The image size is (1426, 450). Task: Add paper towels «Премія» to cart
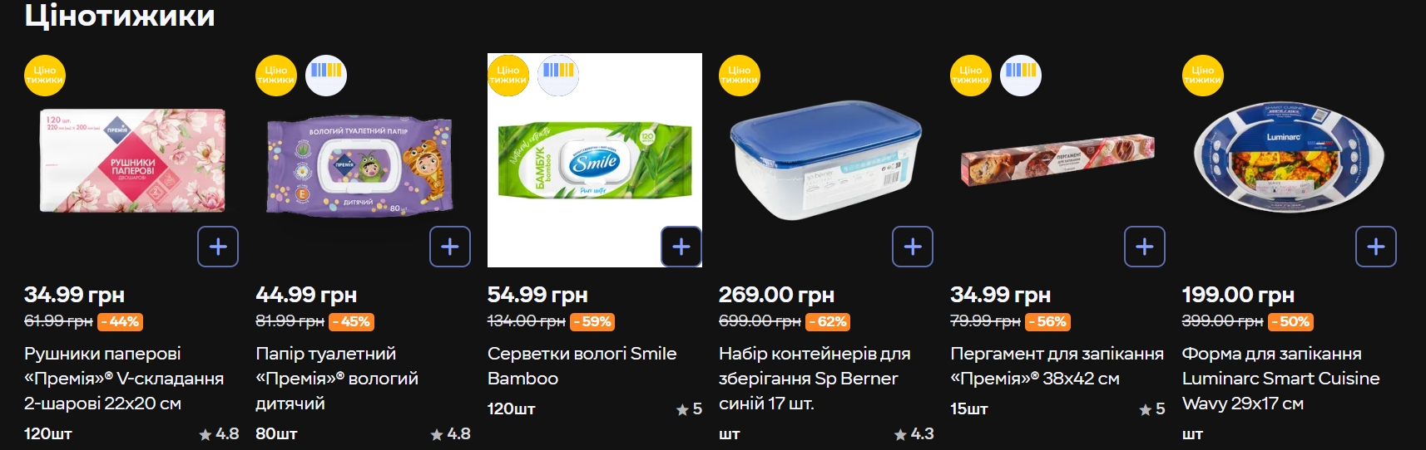click(x=218, y=247)
